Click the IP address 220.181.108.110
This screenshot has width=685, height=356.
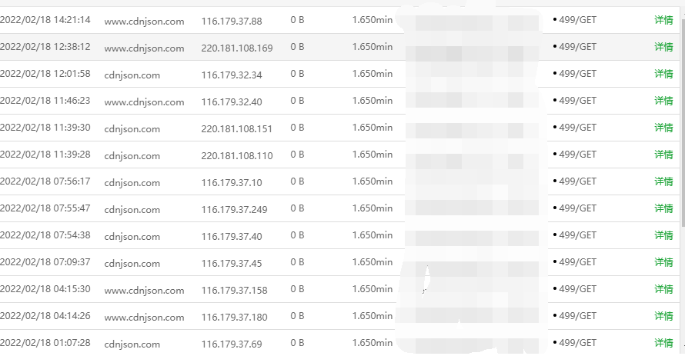[x=237, y=156]
